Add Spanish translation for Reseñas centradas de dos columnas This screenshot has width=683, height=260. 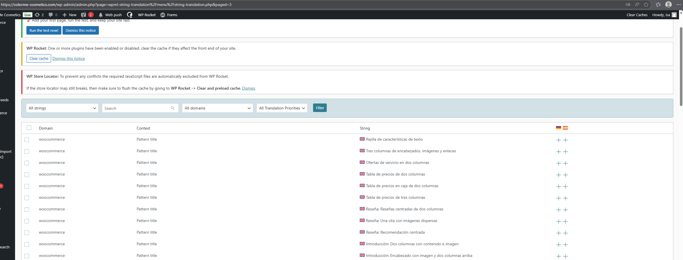[x=565, y=210]
